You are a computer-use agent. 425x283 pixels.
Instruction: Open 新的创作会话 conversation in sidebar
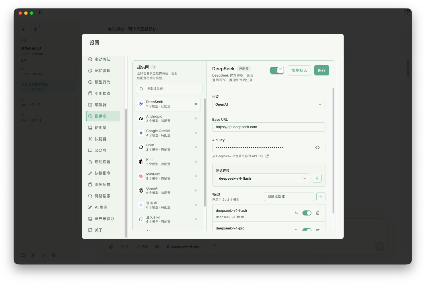click(x=47, y=51)
